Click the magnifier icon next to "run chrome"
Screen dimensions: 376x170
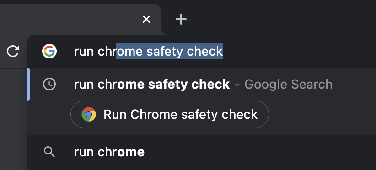pos(49,152)
